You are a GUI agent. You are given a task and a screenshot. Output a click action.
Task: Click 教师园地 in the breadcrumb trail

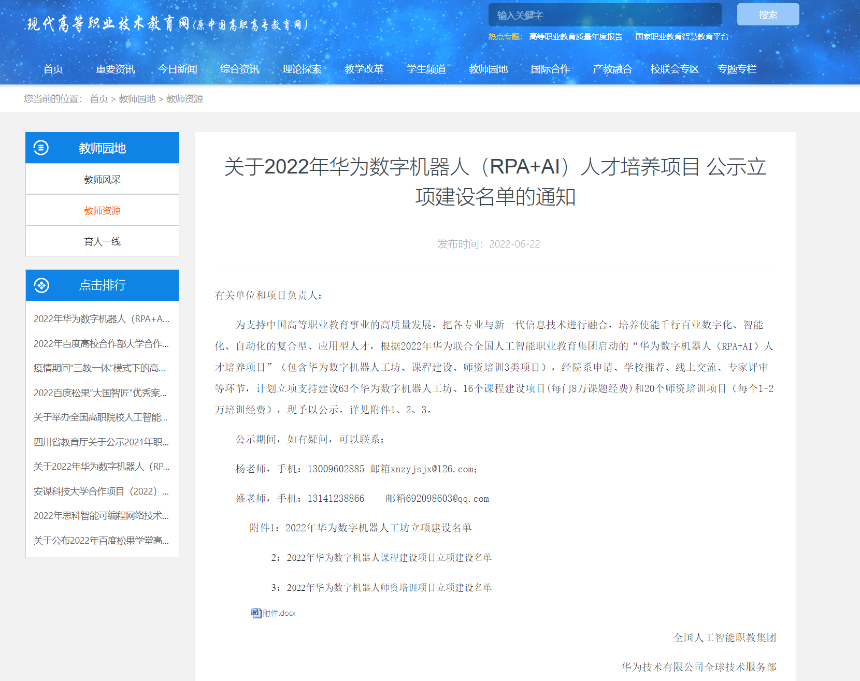pos(137,99)
